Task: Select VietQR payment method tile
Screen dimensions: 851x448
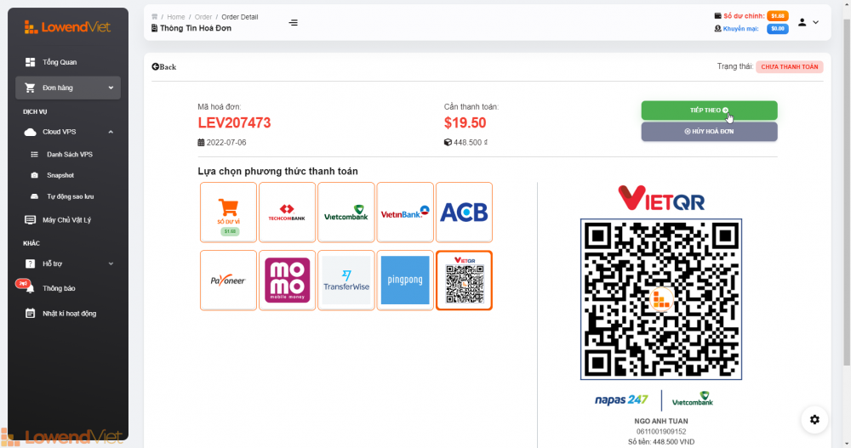Action: coord(464,281)
